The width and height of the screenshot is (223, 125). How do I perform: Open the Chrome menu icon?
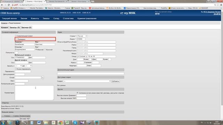(221, 5)
